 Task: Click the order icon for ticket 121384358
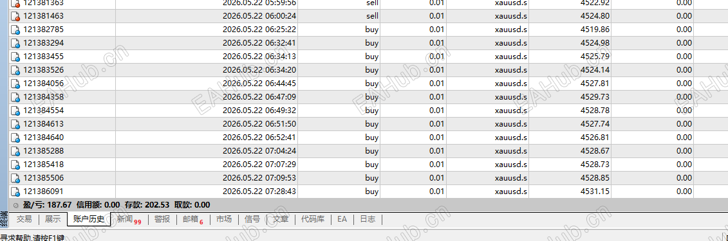(x=15, y=97)
